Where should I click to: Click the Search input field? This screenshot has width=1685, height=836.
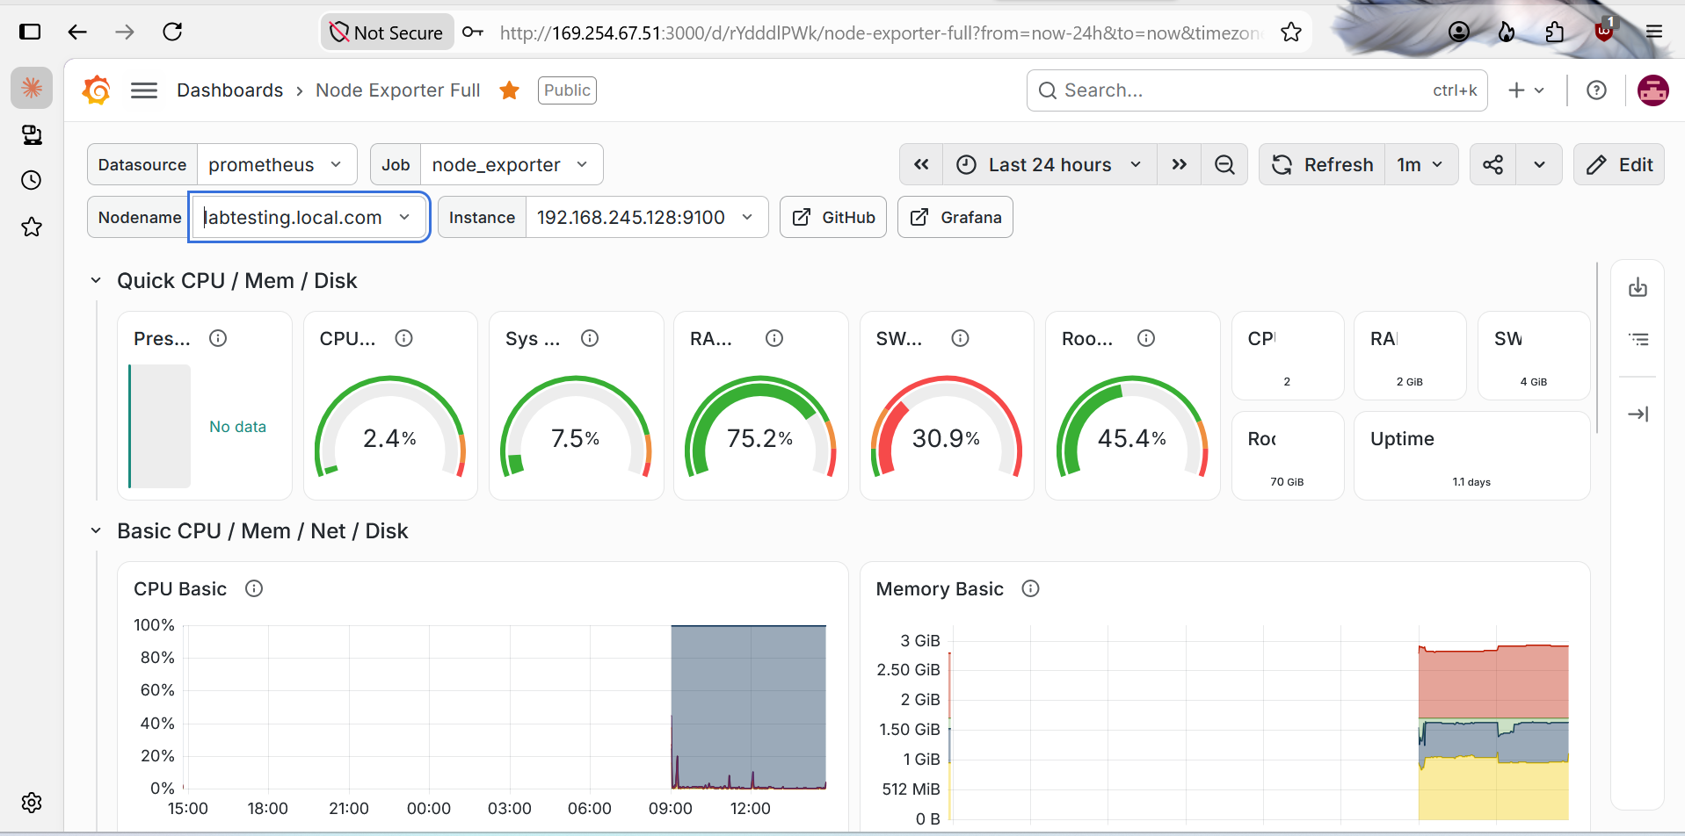pyautogui.click(x=1256, y=90)
